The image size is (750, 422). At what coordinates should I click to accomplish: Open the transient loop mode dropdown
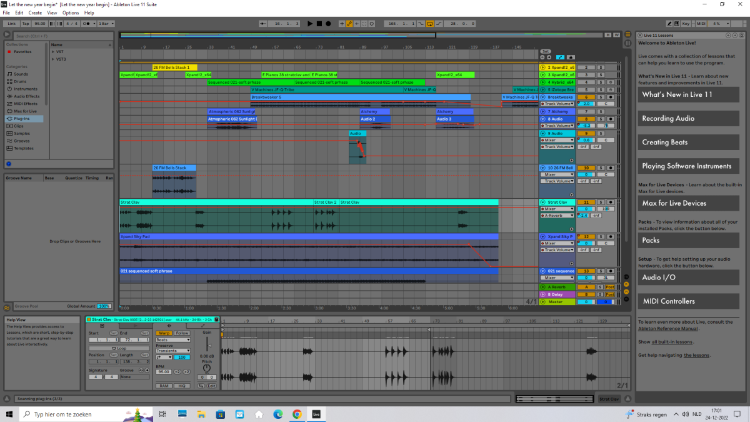[164, 357]
